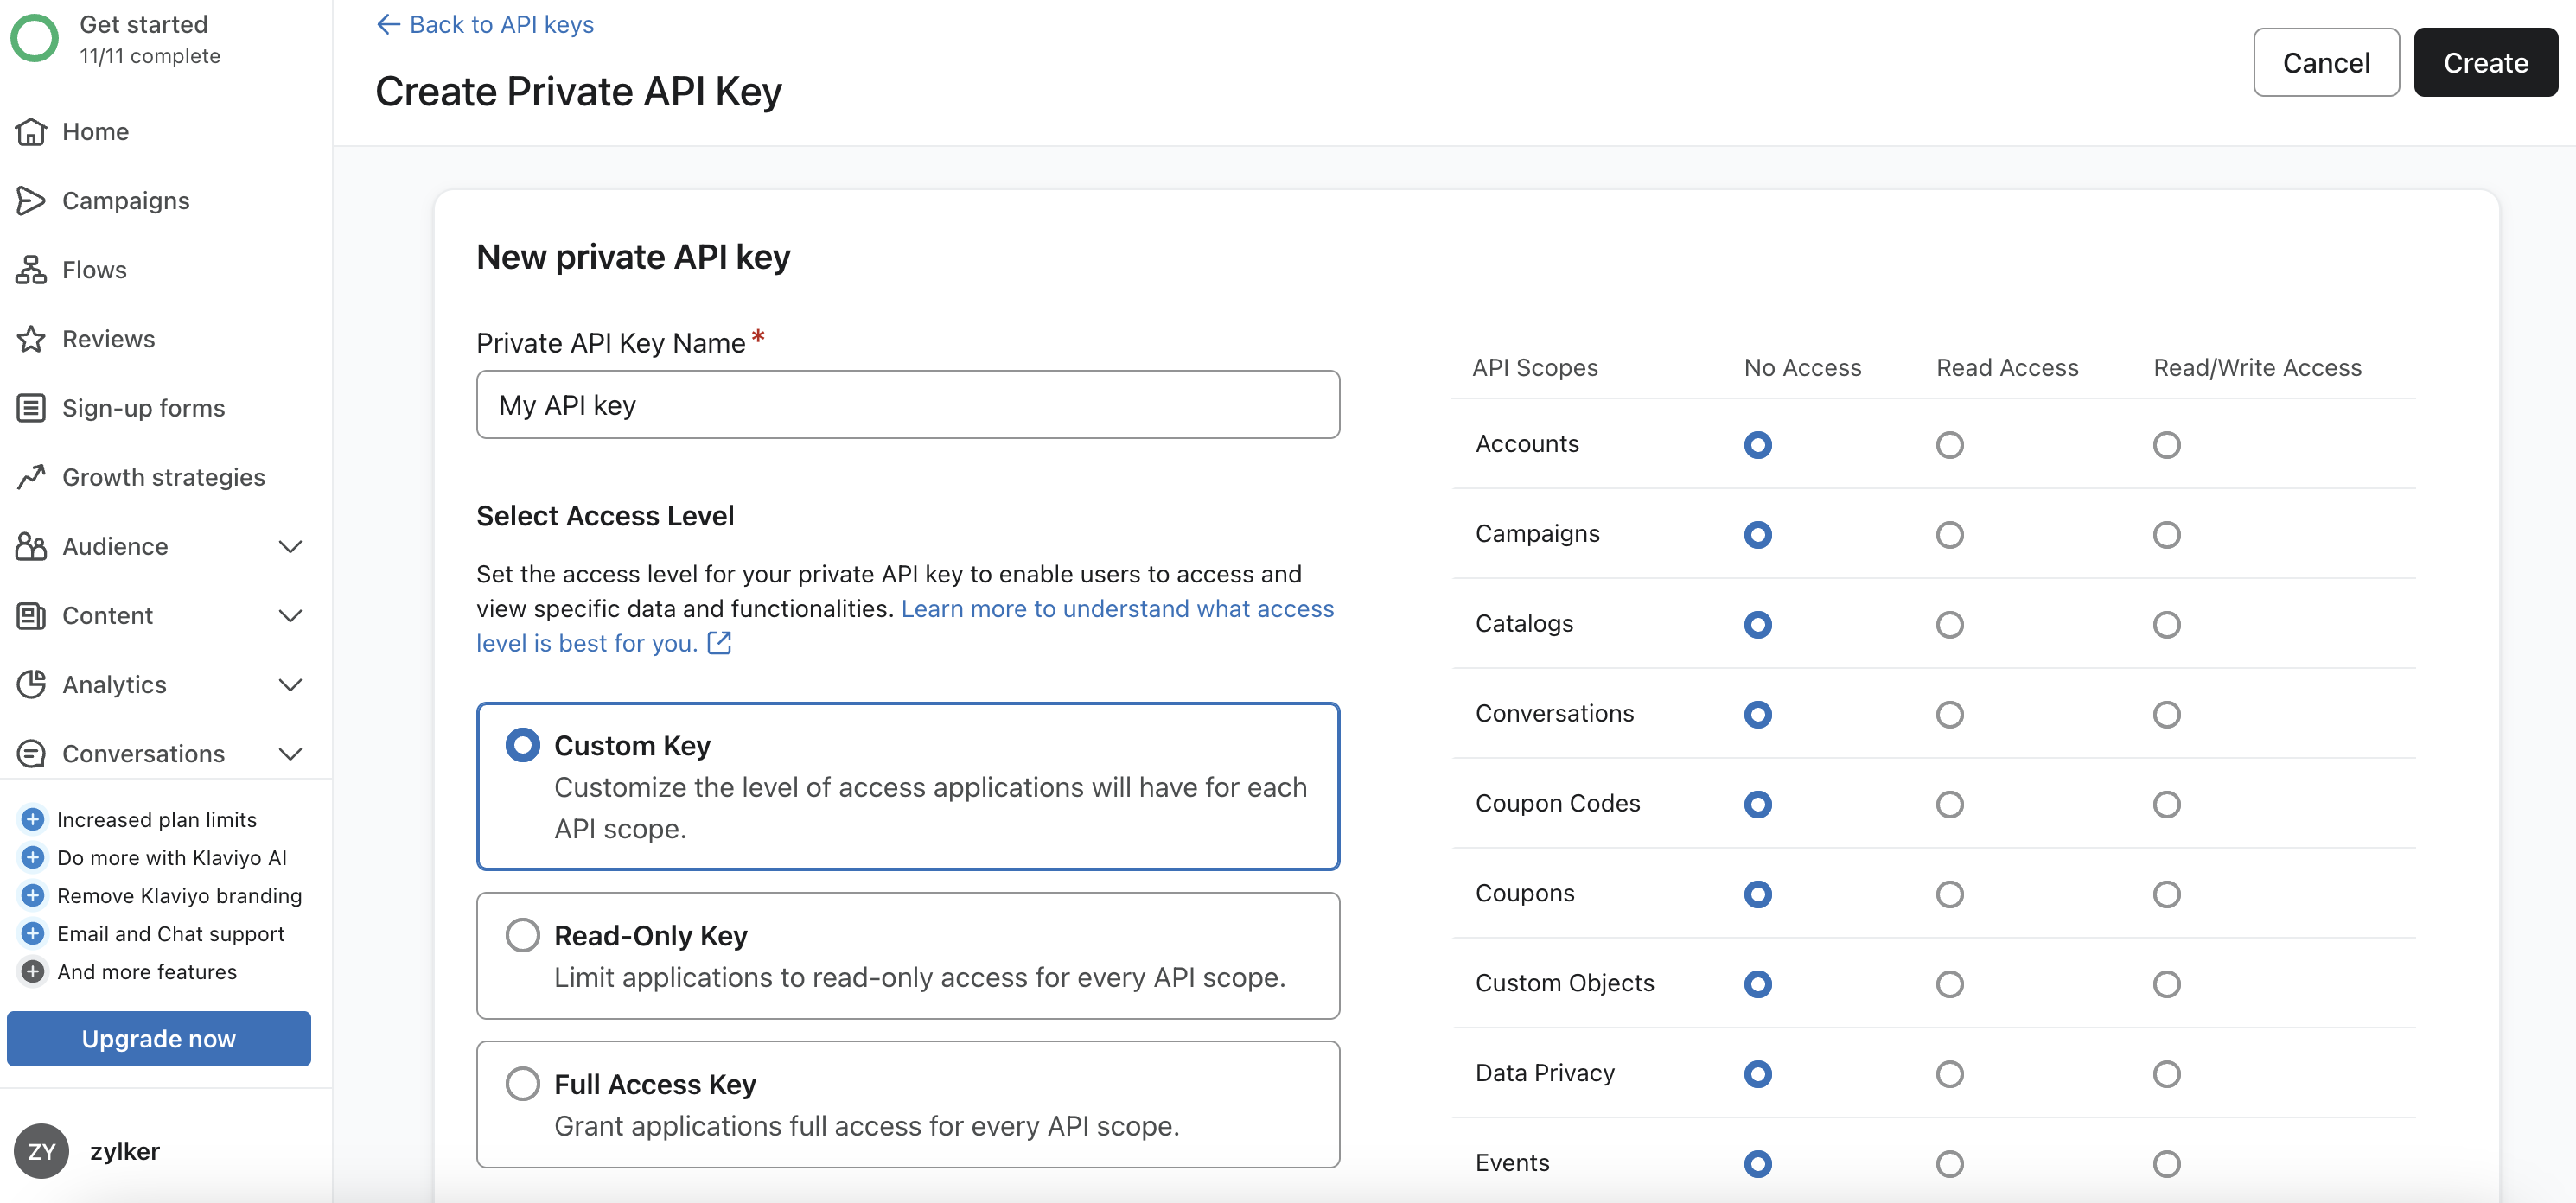Set Accounts scope to Read Access

1949,444
